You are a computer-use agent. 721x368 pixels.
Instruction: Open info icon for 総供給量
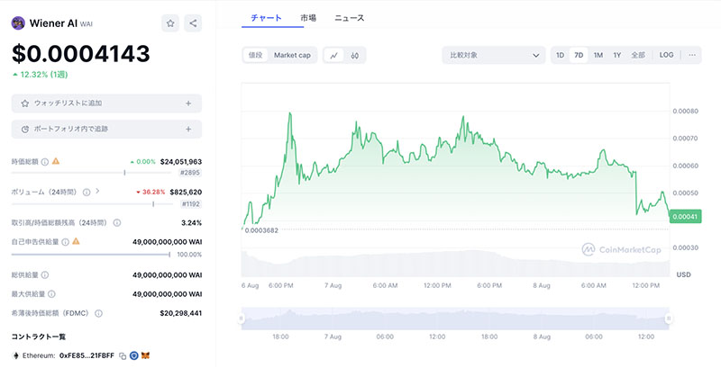(x=44, y=274)
